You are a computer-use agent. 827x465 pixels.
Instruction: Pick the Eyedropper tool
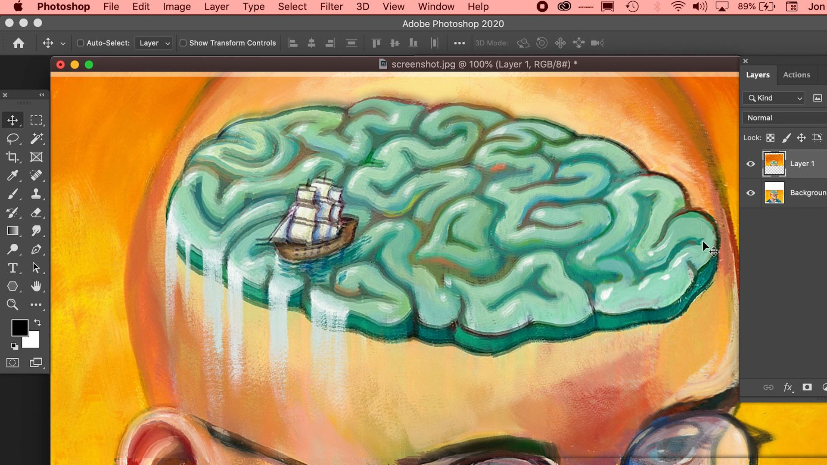(13, 176)
